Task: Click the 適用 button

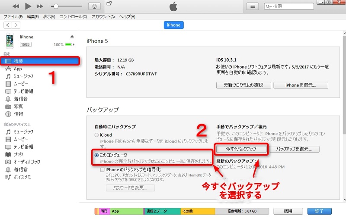Action: click(x=288, y=211)
